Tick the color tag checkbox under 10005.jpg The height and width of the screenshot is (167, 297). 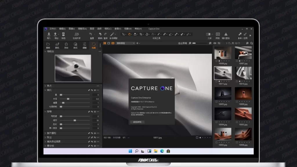tap(216, 101)
